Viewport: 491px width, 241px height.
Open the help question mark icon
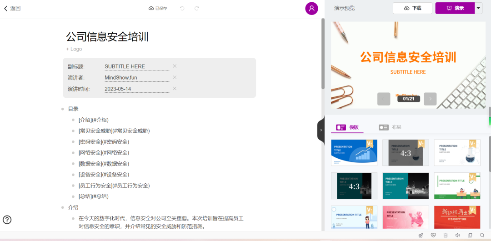[7, 220]
